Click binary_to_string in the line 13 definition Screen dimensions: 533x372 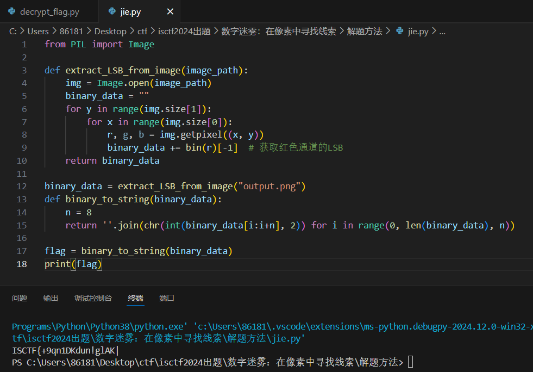tap(108, 200)
